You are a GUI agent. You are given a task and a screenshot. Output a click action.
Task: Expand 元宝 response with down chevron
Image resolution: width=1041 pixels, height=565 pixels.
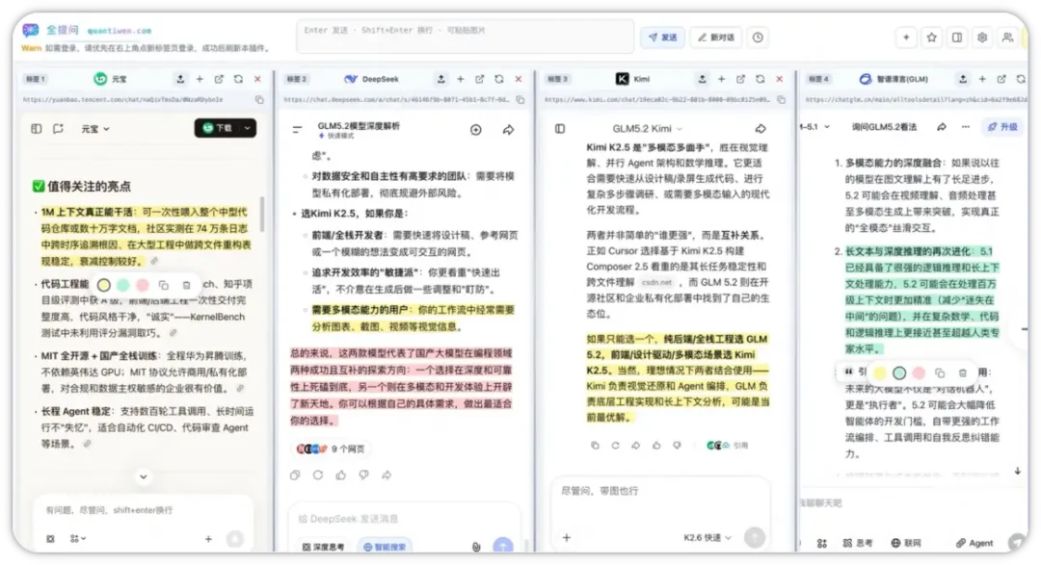(143, 476)
